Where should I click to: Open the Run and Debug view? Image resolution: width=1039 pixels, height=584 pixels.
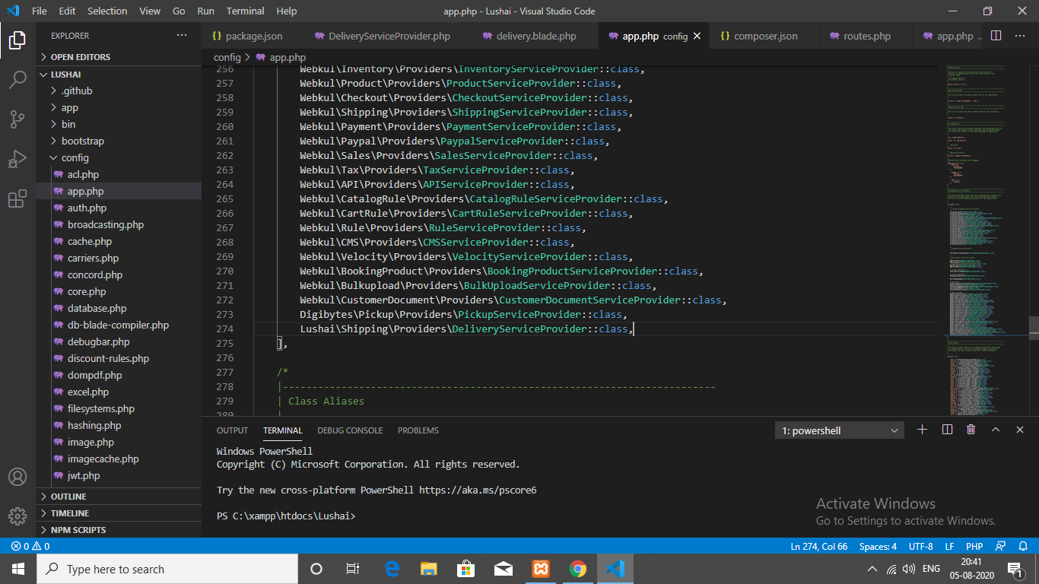coord(17,159)
